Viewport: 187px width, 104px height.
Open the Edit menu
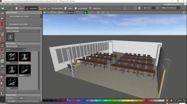click(5, 4)
